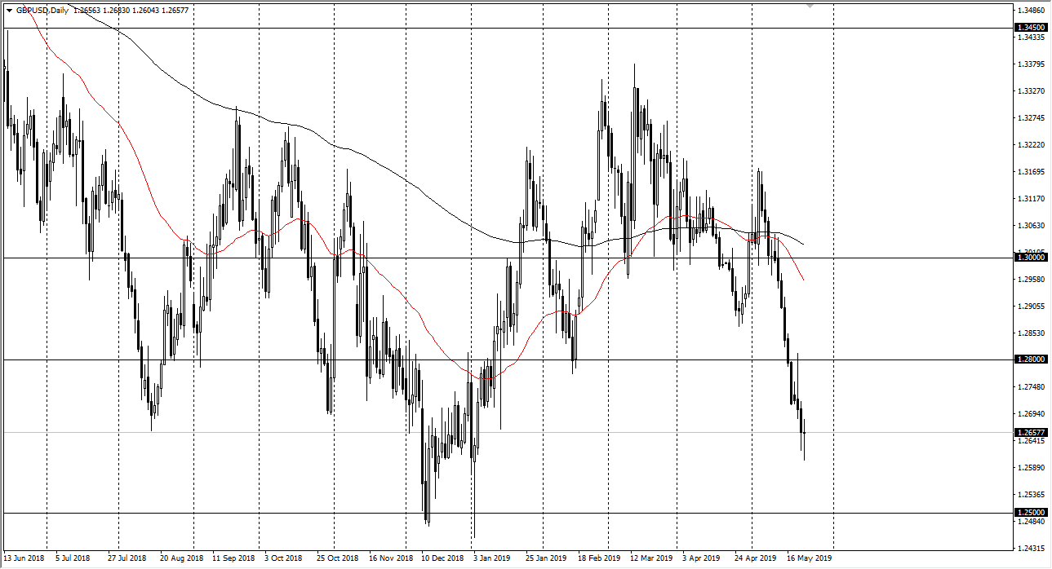Click the 1.24315 price scale label

point(1032,548)
